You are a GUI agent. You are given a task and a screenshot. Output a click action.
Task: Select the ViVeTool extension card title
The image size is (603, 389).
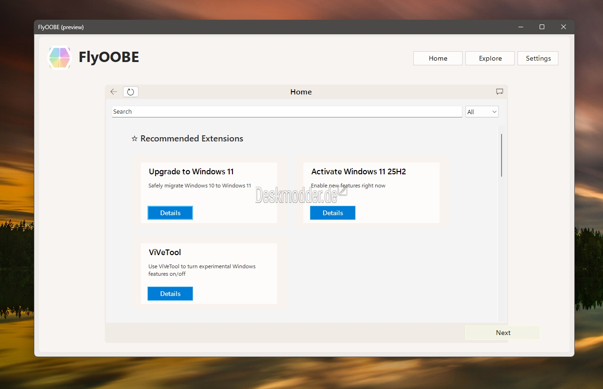pyautogui.click(x=165, y=252)
